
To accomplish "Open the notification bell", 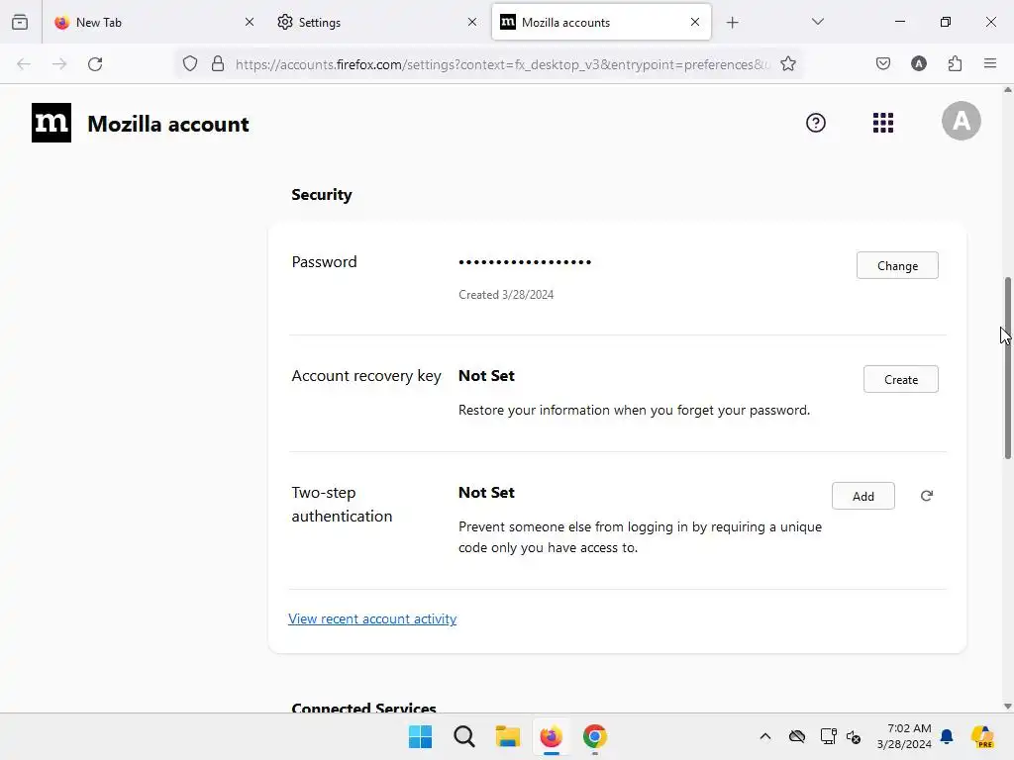I will [947, 736].
